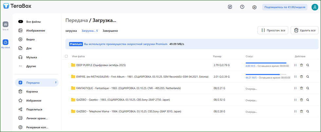This screenshot has height=132, width=321.
Task: Locate the Telephone Mama folder with magnifier
Action: click(308, 111)
